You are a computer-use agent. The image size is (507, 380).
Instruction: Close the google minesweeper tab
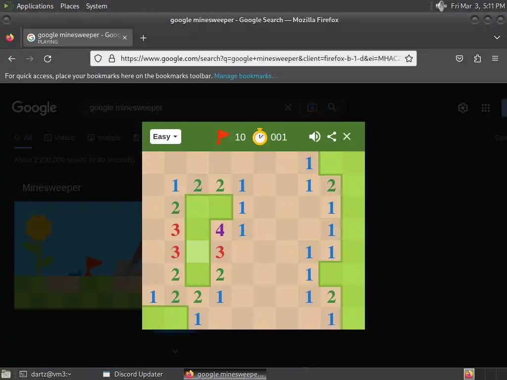125,38
